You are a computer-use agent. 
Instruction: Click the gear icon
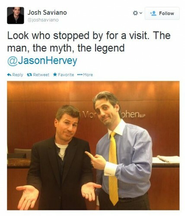[x=135, y=13]
